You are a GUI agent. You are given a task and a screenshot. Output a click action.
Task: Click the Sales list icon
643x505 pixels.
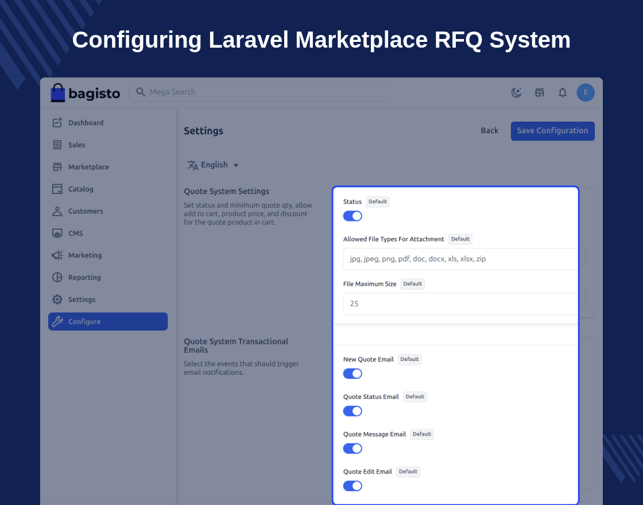57,145
